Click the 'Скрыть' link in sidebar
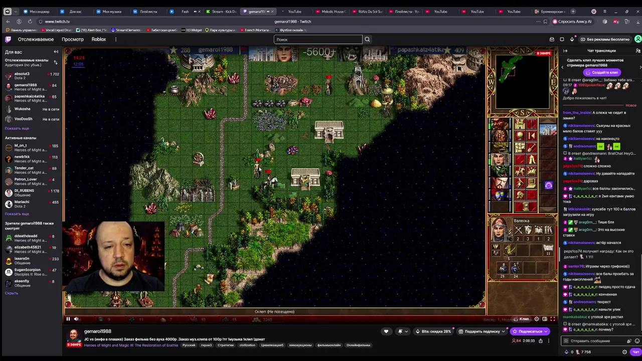The width and height of the screenshot is (642, 361). tap(12, 293)
